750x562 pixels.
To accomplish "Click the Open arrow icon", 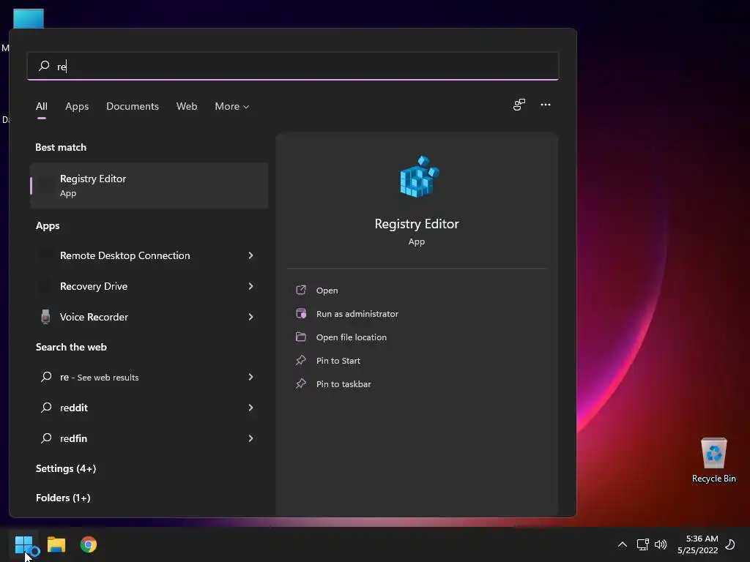I will (301, 290).
